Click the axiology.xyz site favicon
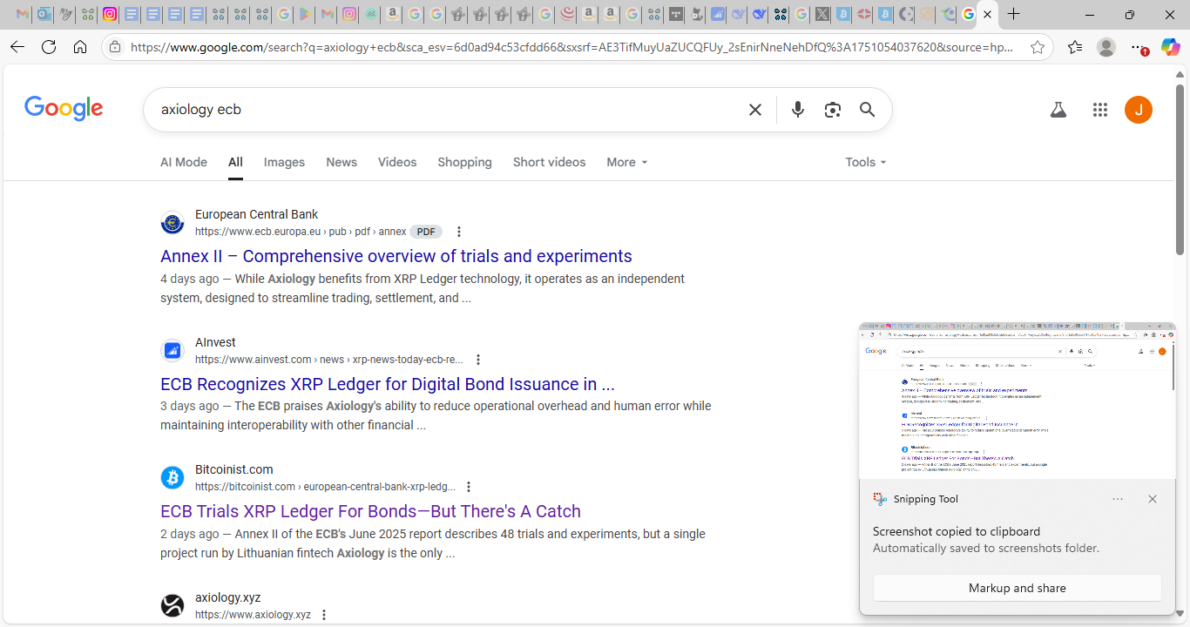1190x627 pixels. 172,606
